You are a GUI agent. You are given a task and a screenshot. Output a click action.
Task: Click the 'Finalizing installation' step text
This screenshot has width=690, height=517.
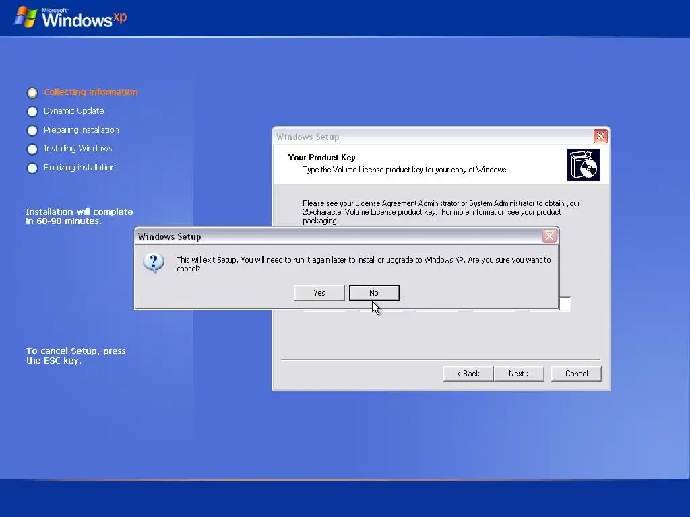(80, 168)
